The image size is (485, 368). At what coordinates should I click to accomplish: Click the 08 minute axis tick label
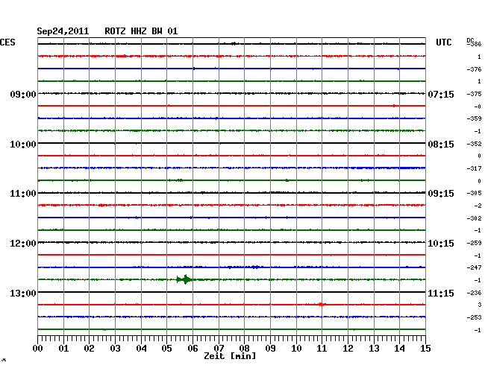tap(244, 349)
